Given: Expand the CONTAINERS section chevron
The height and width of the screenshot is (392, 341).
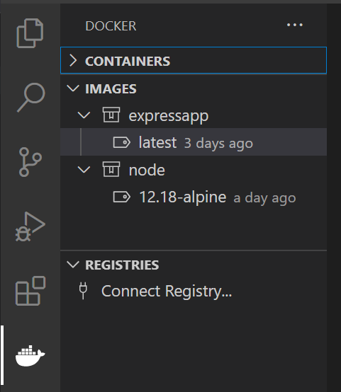Looking at the screenshot, I should [x=73, y=61].
